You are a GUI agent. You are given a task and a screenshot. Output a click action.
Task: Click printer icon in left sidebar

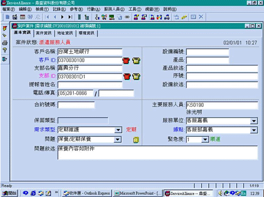5,43
